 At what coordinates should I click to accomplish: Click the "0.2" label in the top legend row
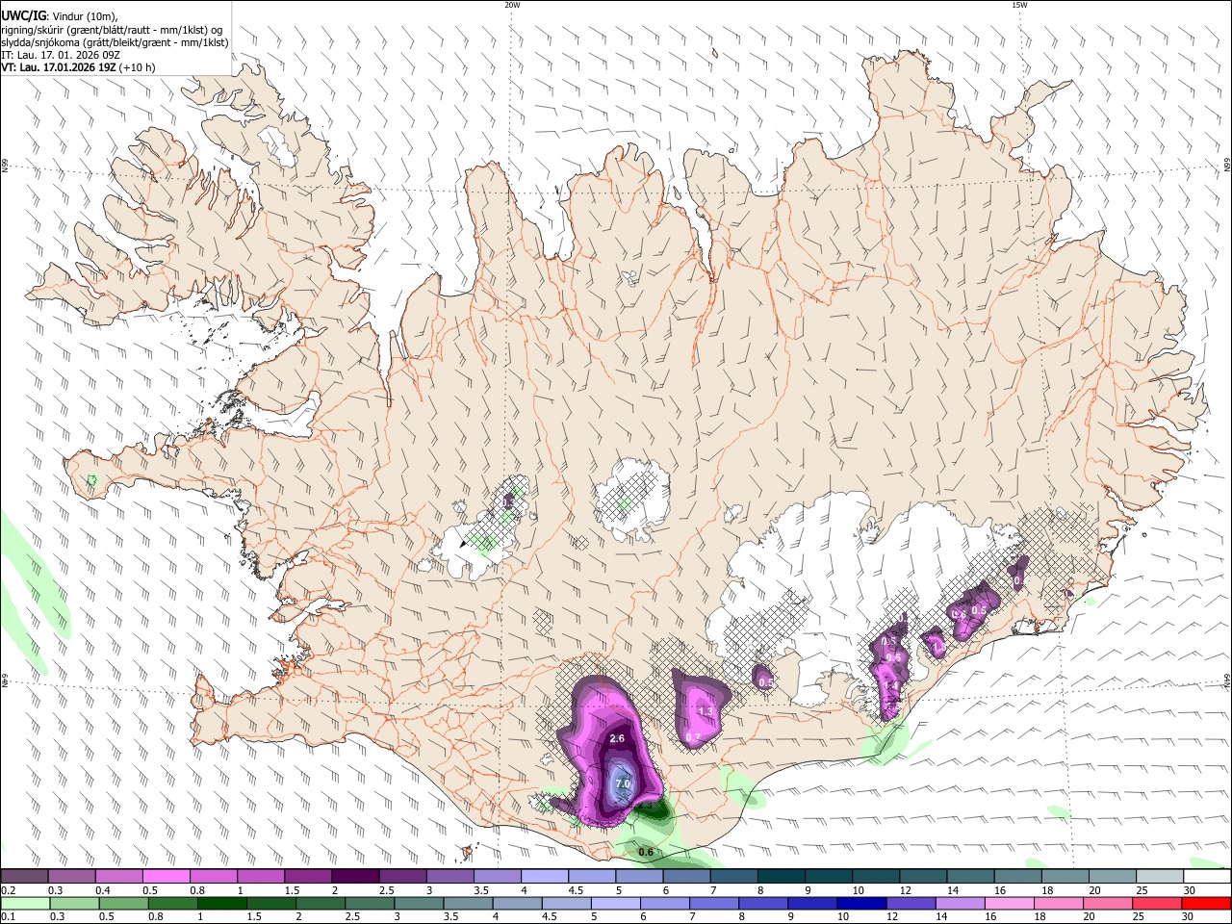(x=8, y=890)
